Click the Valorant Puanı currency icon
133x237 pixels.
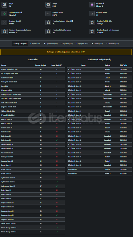pos(48,14)
